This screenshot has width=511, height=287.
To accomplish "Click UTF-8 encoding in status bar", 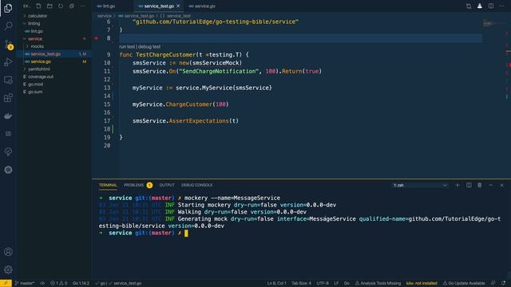I will click(x=323, y=283).
